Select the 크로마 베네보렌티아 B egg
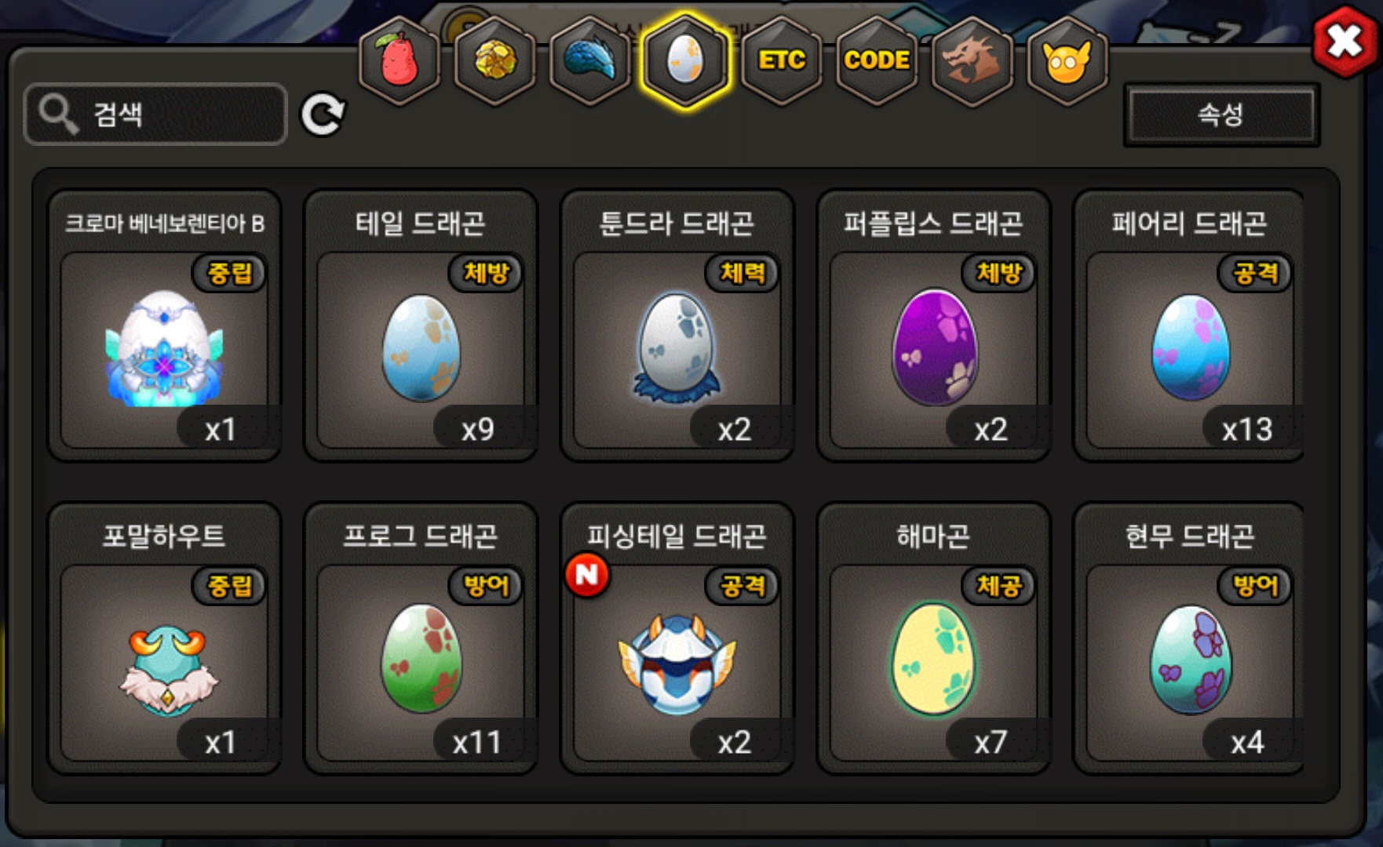This screenshot has width=1383, height=847. pos(164,325)
